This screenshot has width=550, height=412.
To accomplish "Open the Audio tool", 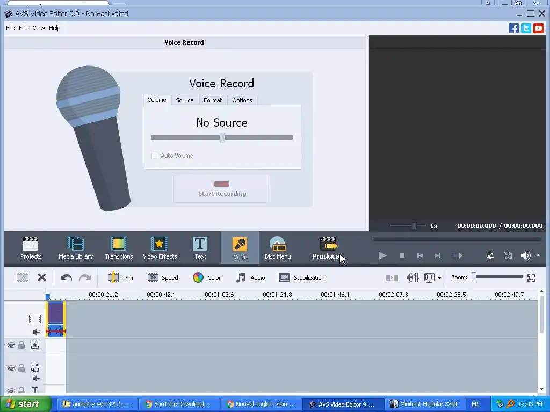I will [x=250, y=277].
